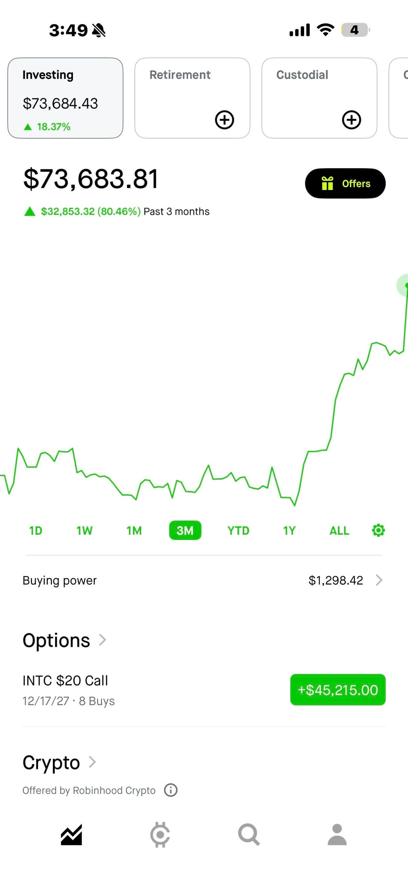This screenshot has width=408, height=887.
Task: Open the investing chart tab in bottom bar
Action: [71, 834]
